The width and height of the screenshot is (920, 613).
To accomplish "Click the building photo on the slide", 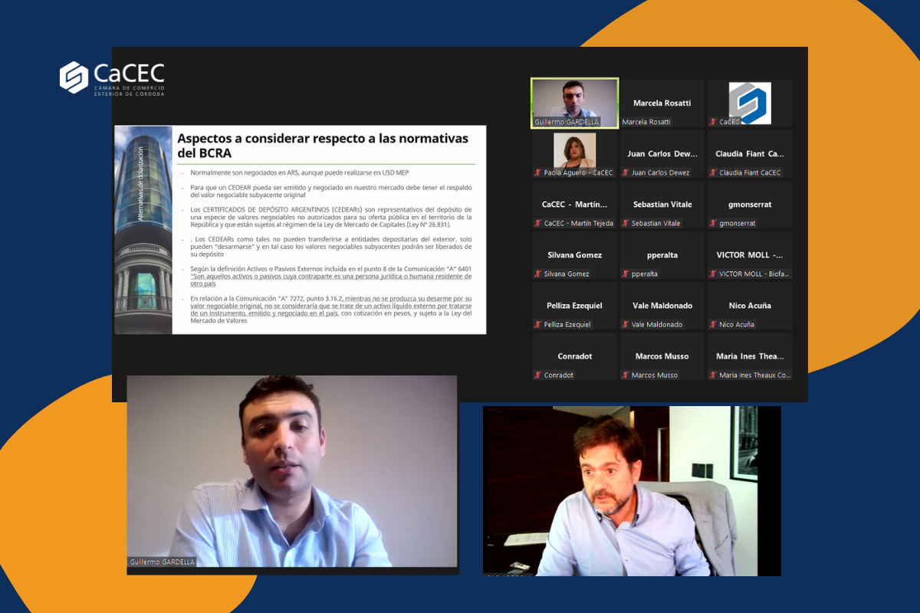I will [143, 230].
